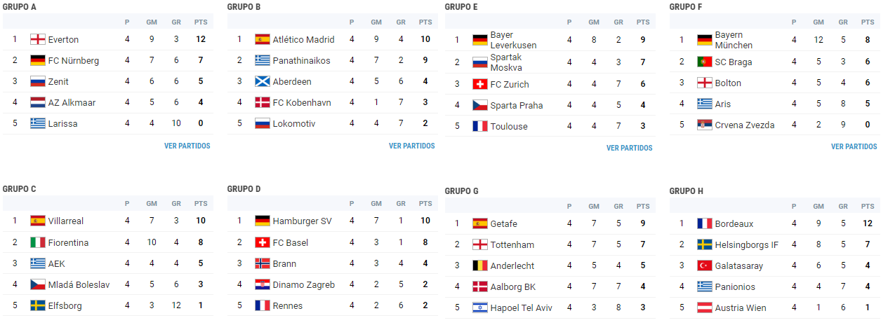888x325 pixels.
Task: Click the Serbia flag beside Crvena Zvezda
Action: [x=705, y=125]
